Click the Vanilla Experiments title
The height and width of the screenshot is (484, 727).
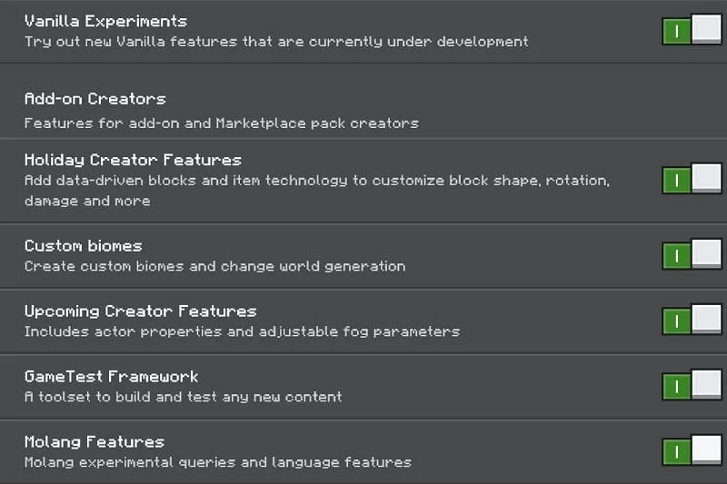pos(105,21)
